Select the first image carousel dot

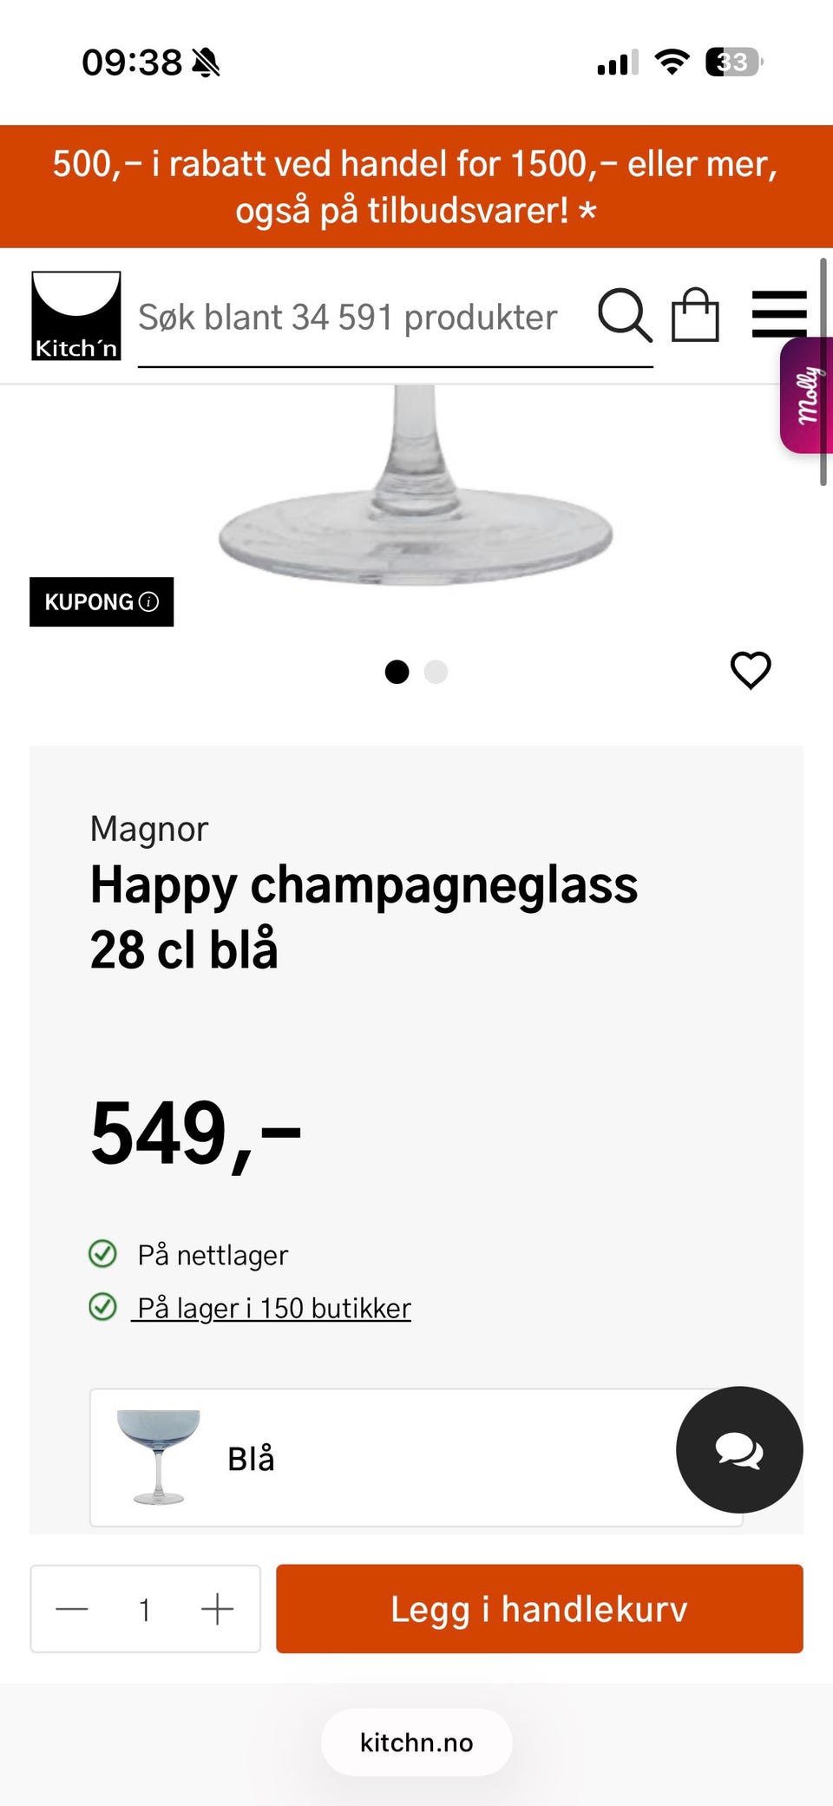coord(397,672)
